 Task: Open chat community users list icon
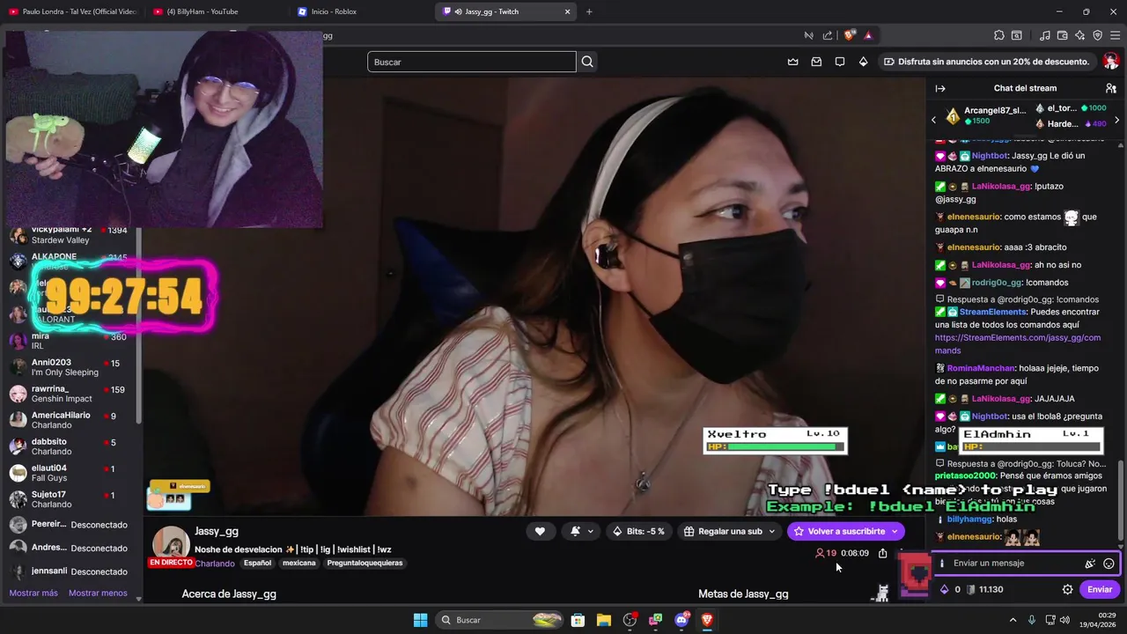(1111, 88)
